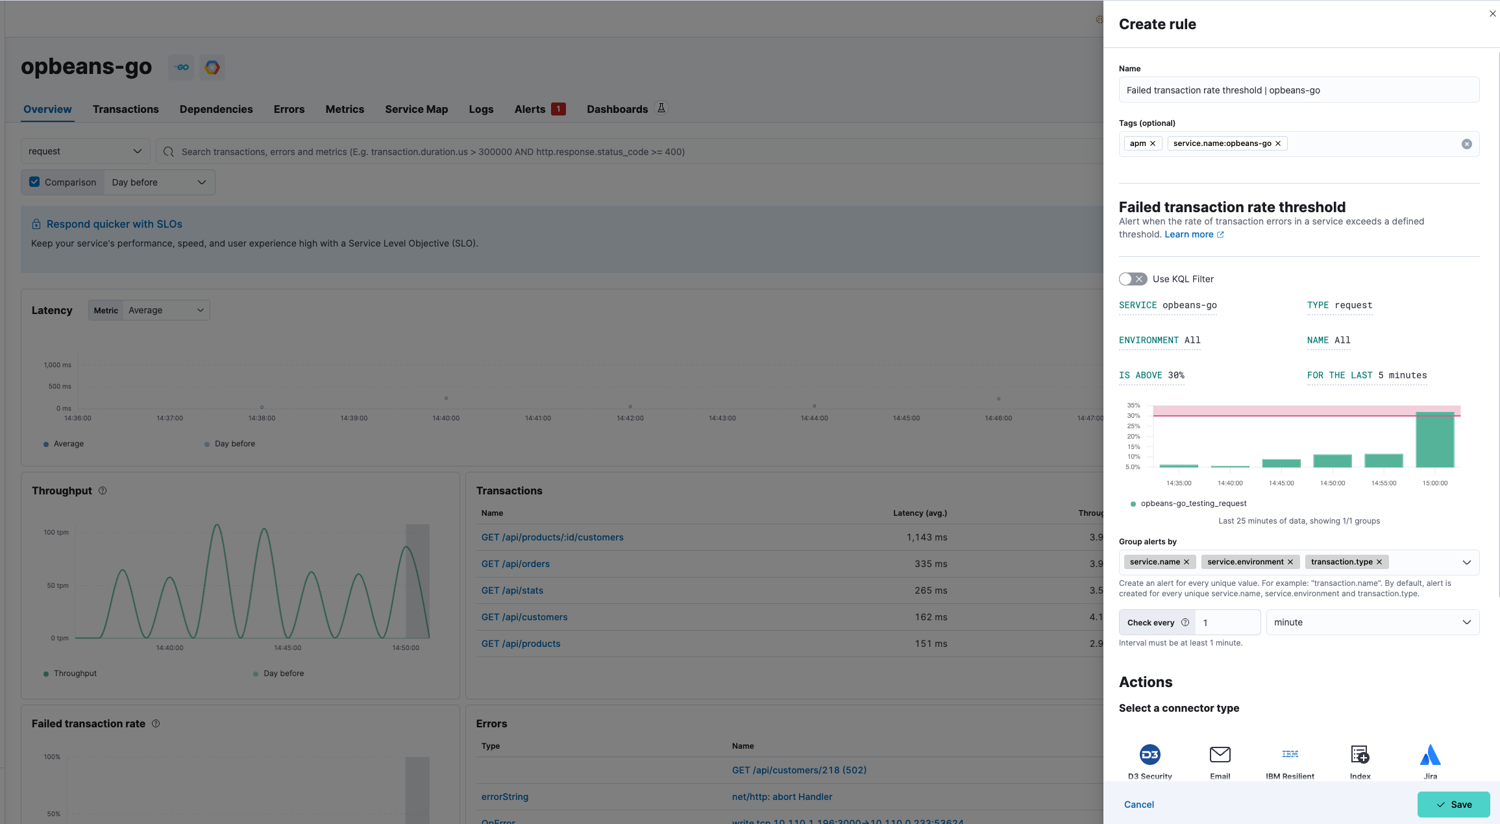Pick the IBM Resilient connector
This screenshot has height=824, width=1500.
click(x=1290, y=755)
